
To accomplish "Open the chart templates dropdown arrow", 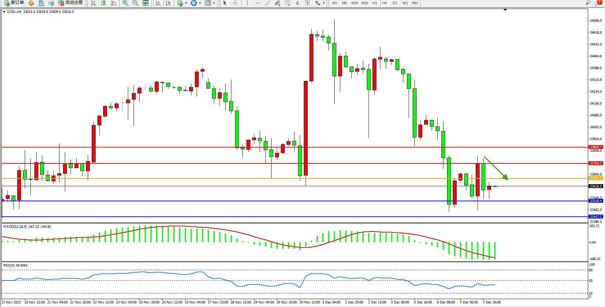I will (214, 3).
